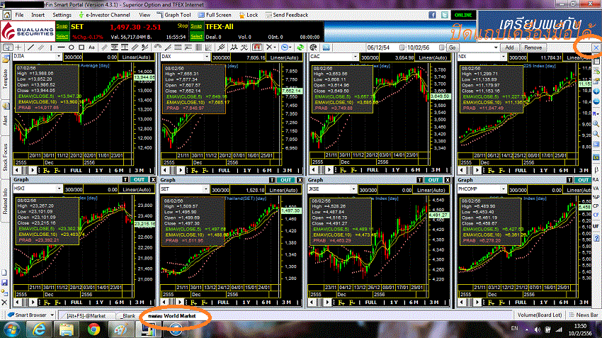Open the delete drawings X tool

coord(270,47)
